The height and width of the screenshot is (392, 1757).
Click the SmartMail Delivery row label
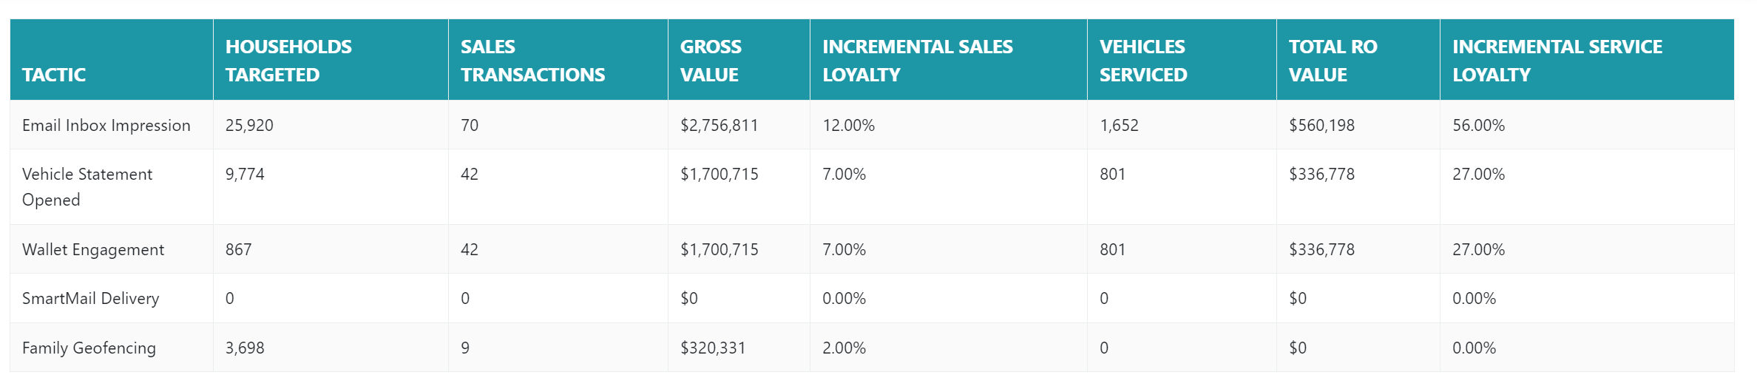pyautogui.click(x=91, y=298)
